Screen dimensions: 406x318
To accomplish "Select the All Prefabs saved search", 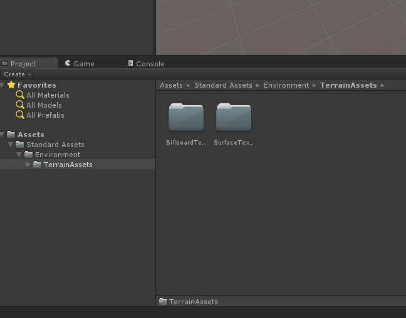I will click(x=45, y=115).
